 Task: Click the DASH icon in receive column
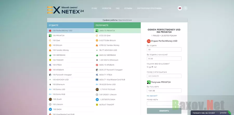97,99
